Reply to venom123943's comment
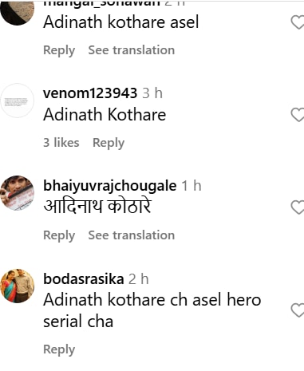Image resolution: width=304 pixels, height=371 pixels. click(109, 143)
